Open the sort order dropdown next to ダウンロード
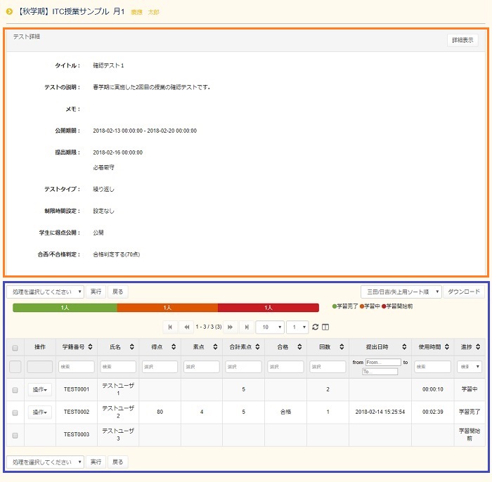Viewport: 492px width, 482px height. pos(401,292)
